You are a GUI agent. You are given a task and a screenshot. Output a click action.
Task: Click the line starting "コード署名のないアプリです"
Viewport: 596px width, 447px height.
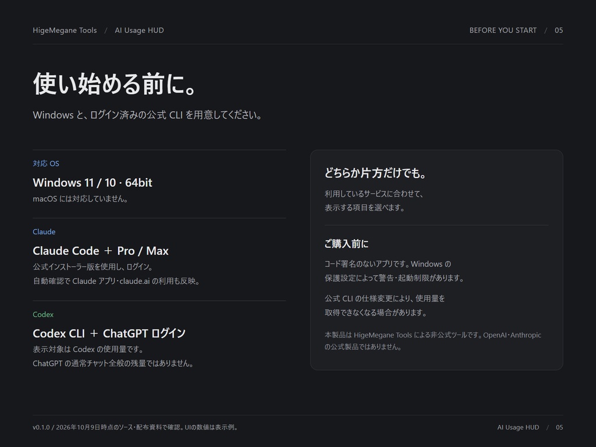pos(388,264)
